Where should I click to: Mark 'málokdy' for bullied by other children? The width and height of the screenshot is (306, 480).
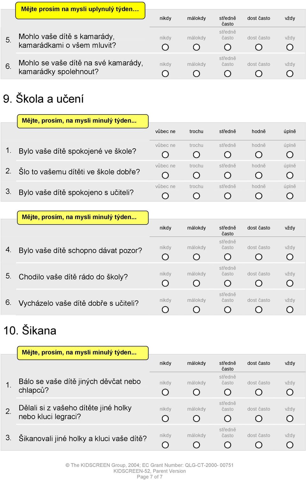click(x=196, y=445)
